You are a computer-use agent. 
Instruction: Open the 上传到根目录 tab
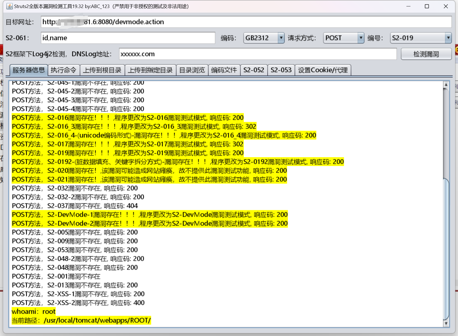point(102,70)
